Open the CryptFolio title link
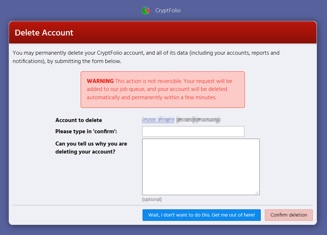 point(168,11)
